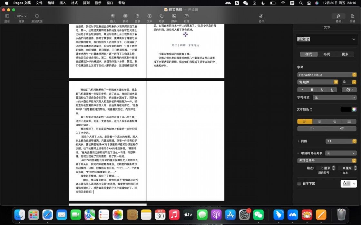Screen dimensions: 361x225
Task: Collapse the 项目符号与列表 section
Action: coord(298,153)
